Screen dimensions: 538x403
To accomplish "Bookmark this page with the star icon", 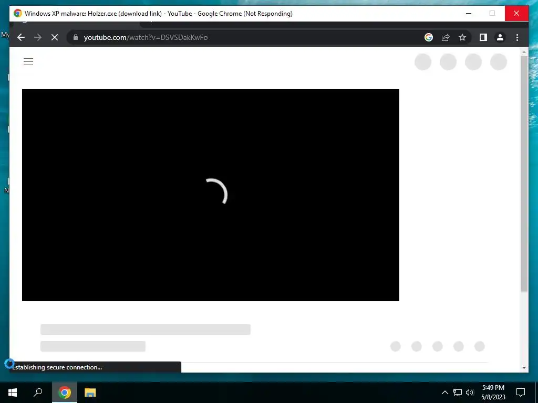I will [462, 37].
